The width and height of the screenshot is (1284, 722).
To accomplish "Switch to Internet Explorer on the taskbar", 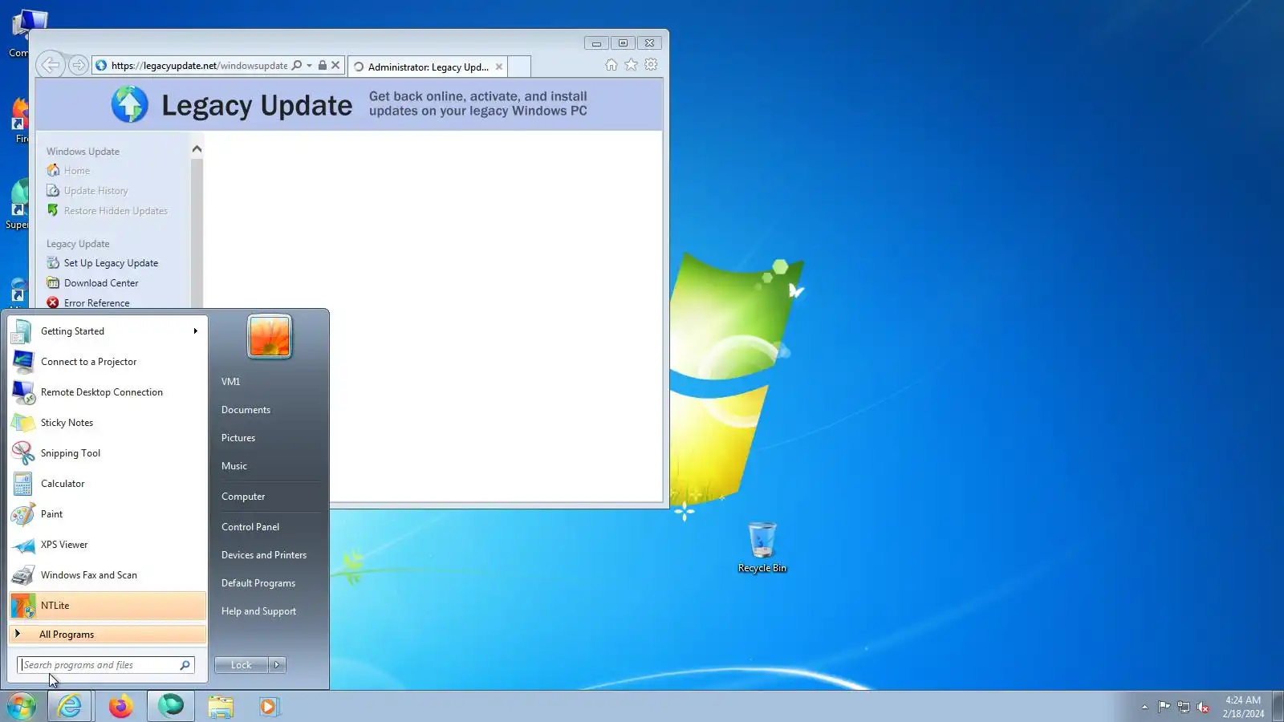I will coord(71,707).
